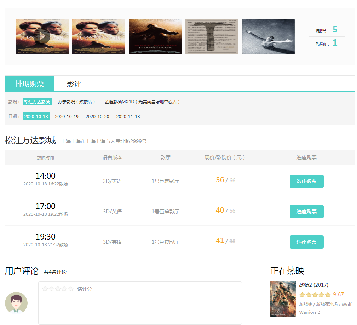This screenshot has width=357, height=325.
Task: Open the text-filled T poster still
Action: 212,36
